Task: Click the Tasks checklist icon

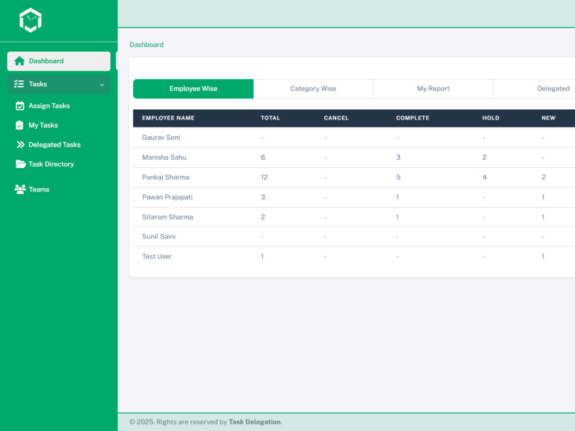Action: click(x=19, y=84)
